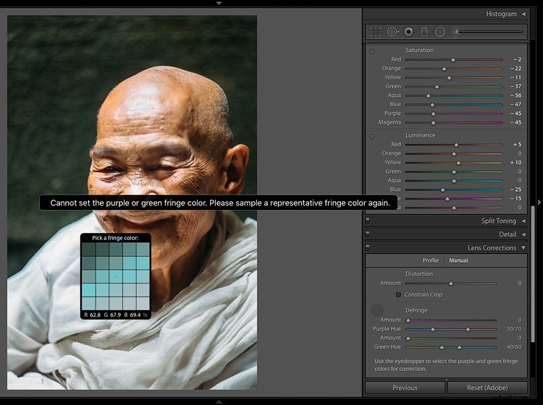Viewport: 543px width, 405px height.
Task: Click the Saturation Green slider handle
Action: (437, 87)
